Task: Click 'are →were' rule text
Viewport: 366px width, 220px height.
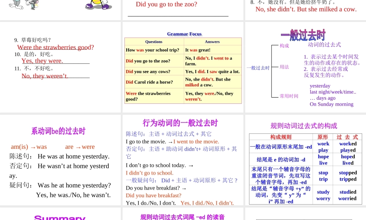Action: pyautogui.click(x=80, y=147)
